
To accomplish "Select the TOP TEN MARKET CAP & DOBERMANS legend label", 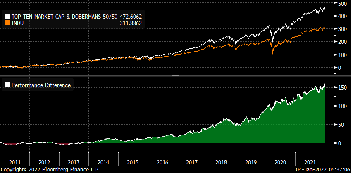I will (63, 17).
